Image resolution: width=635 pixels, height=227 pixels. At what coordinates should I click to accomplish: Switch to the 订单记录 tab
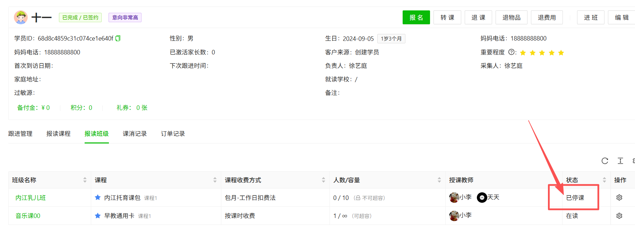click(x=173, y=134)
